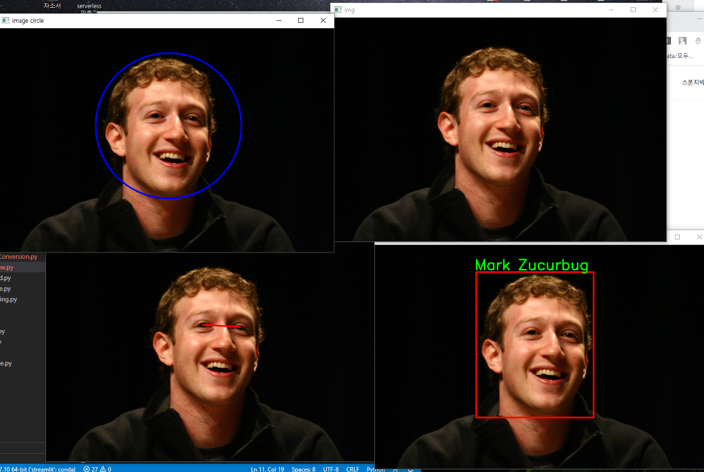The height and width of the screenshot is (472, 704).
Task: Change file encoding via 'UTF-8'
Action: (331, 469)
